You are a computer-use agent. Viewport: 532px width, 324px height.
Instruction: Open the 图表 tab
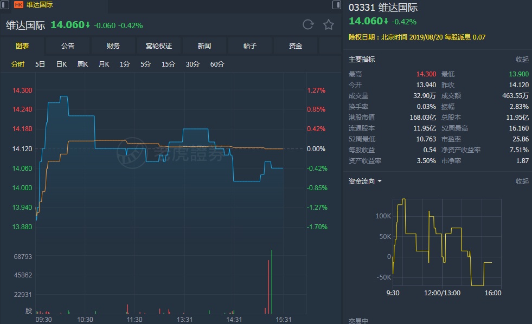point(22,46)
